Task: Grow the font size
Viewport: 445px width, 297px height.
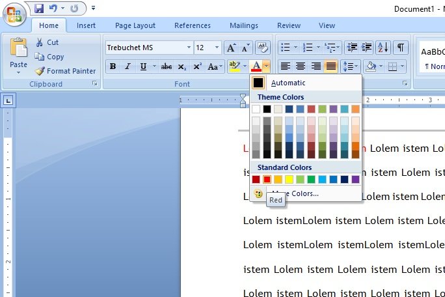Action: point(231,48)
